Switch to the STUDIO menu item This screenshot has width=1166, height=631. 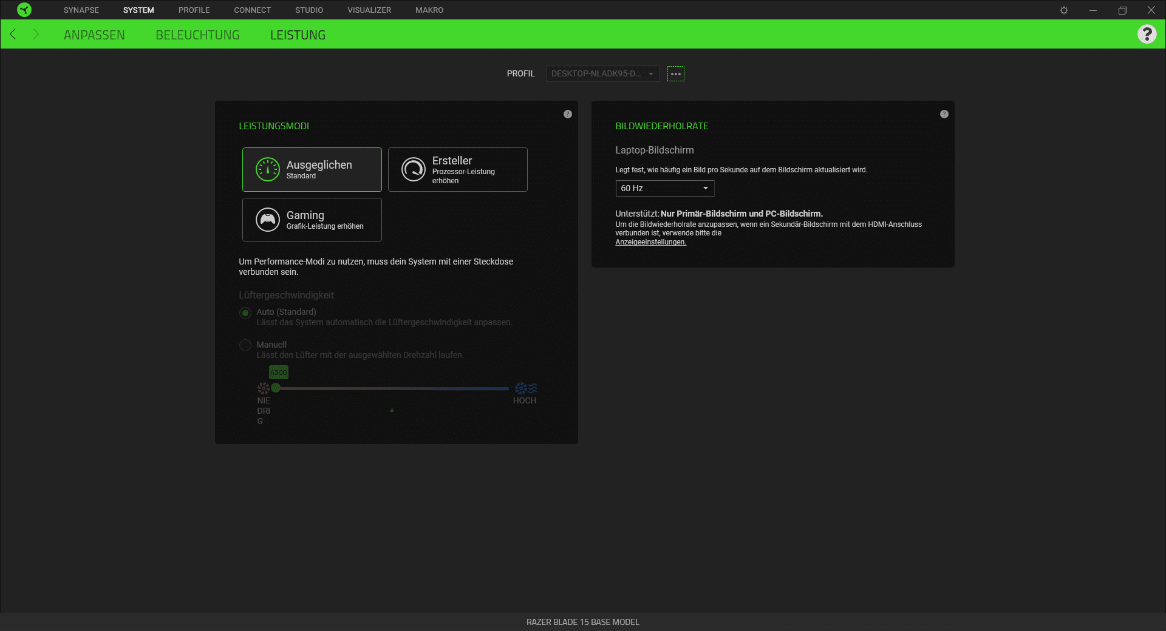pyautogui.click(x=309, y=10)
